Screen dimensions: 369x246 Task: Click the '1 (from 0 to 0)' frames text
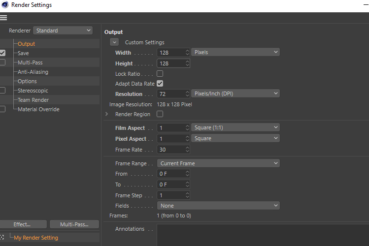pos(174,215)
